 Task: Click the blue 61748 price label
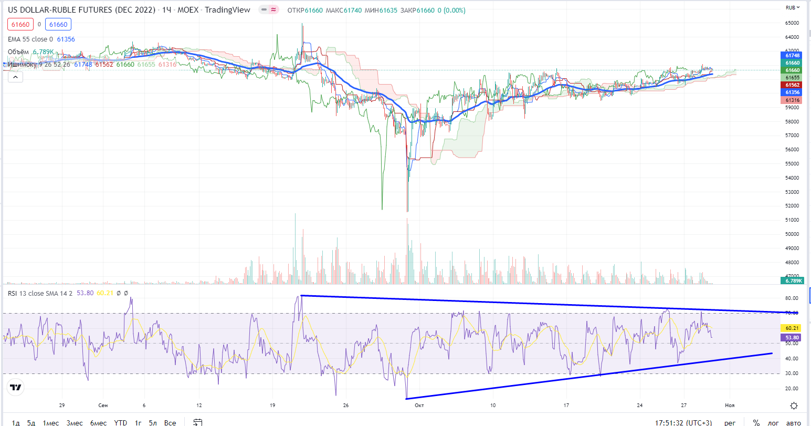click(x=792, y=55)
